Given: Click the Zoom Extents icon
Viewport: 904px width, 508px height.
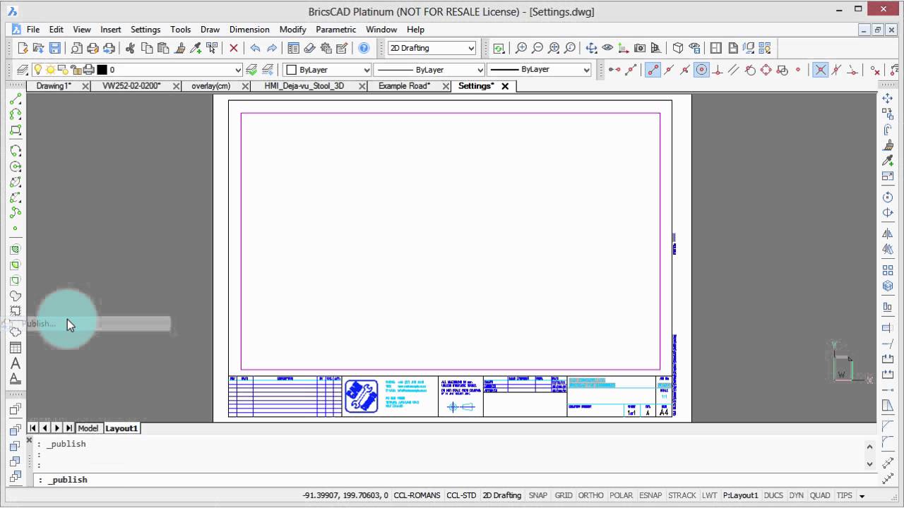Looking at the screenshot, I should point(554,48).
